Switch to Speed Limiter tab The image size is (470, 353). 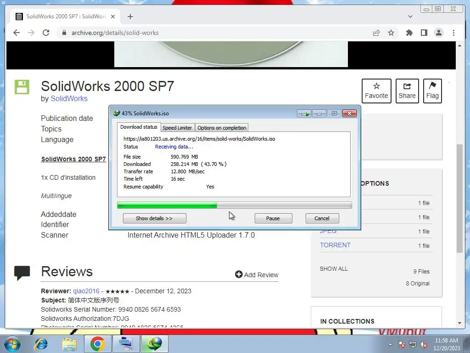click(x=178, y=128)
